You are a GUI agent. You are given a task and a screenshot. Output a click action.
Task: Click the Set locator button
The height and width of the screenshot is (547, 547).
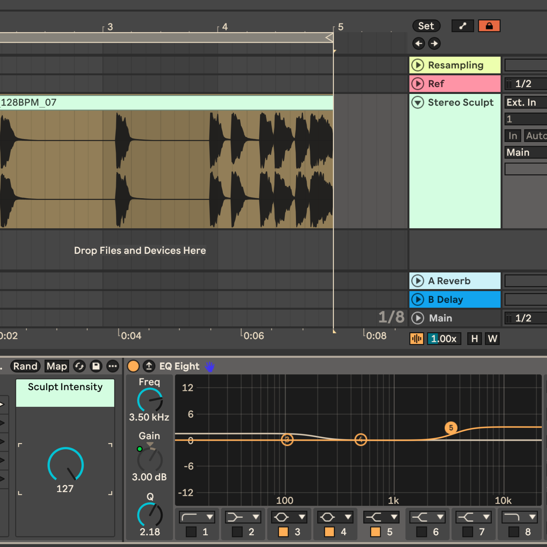pyautogui.click(x=426, y=26)
